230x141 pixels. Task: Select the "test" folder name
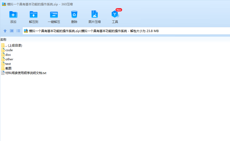(8, 64)
